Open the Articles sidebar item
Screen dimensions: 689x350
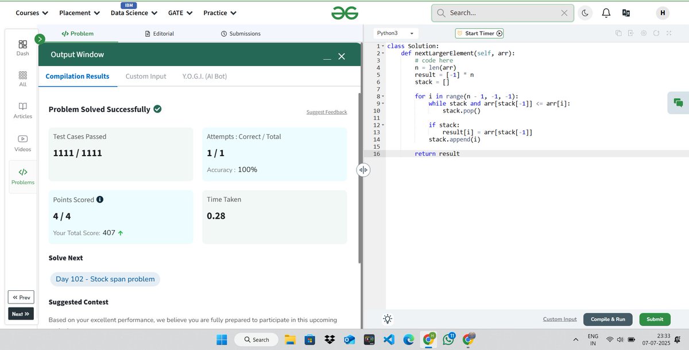22,111
